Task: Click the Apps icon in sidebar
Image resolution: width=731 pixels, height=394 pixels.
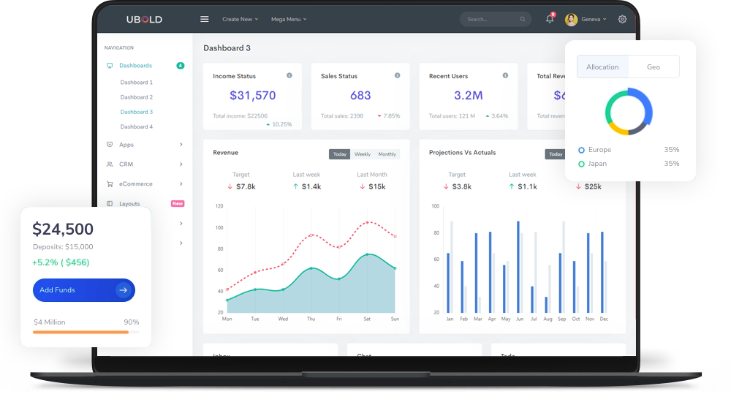Action: click(x=110, y=145)
